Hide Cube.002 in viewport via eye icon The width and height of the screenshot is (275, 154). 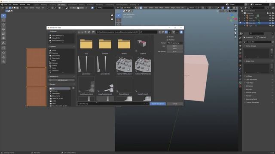click(x=270, y=23)
